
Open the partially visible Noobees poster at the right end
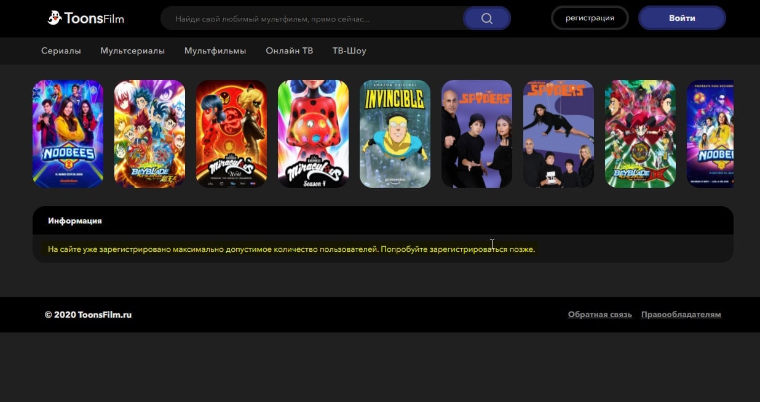[710, 134]
